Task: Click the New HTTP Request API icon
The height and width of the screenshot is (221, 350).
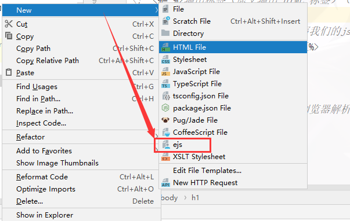Action: pos(165,182)
